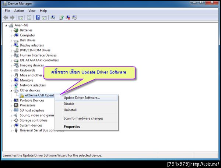Select the Display adapters label
This screenshot has width=221, height=168.
[x=32, y=45]
